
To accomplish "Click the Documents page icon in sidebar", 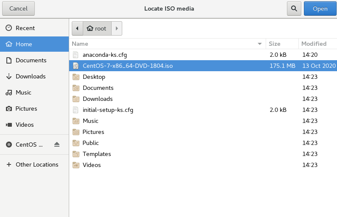I will [x=9, y=60].
